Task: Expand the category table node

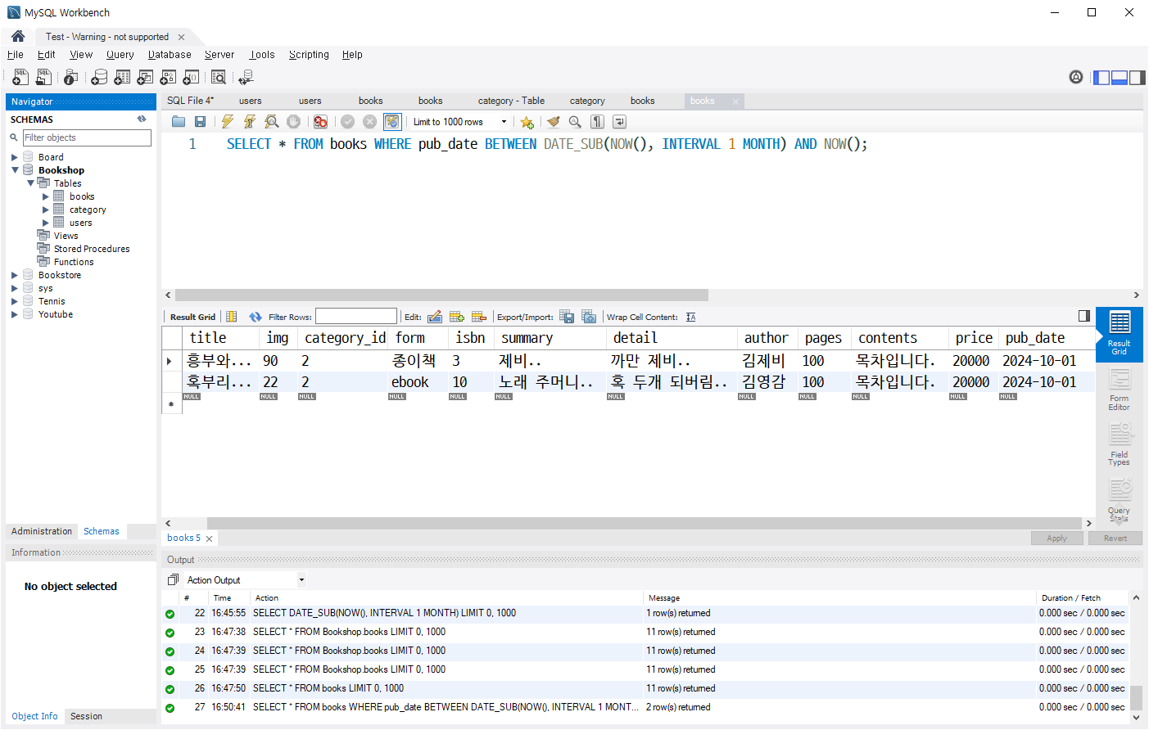Action: 46,210
